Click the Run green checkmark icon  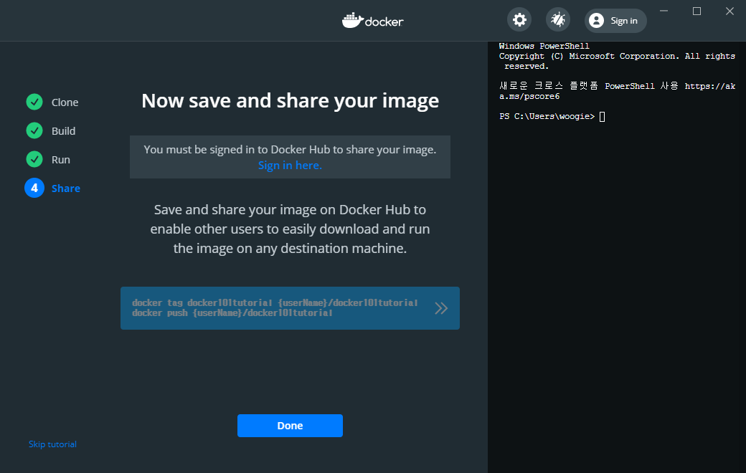[34, 159]
